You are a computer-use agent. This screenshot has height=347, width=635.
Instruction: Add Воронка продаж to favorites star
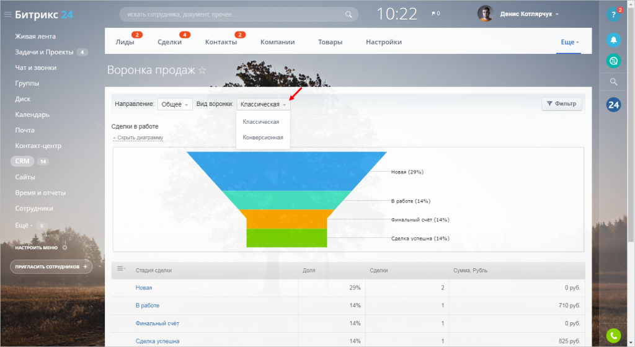[x=202, y=71]
